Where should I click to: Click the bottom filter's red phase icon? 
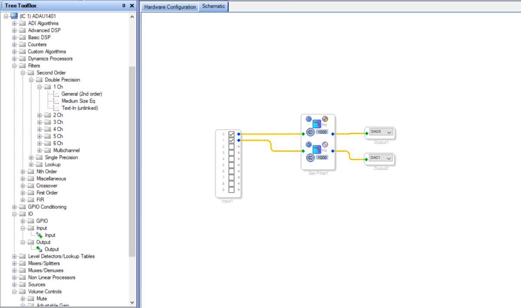pyautogui.click(x=325, y=144)
